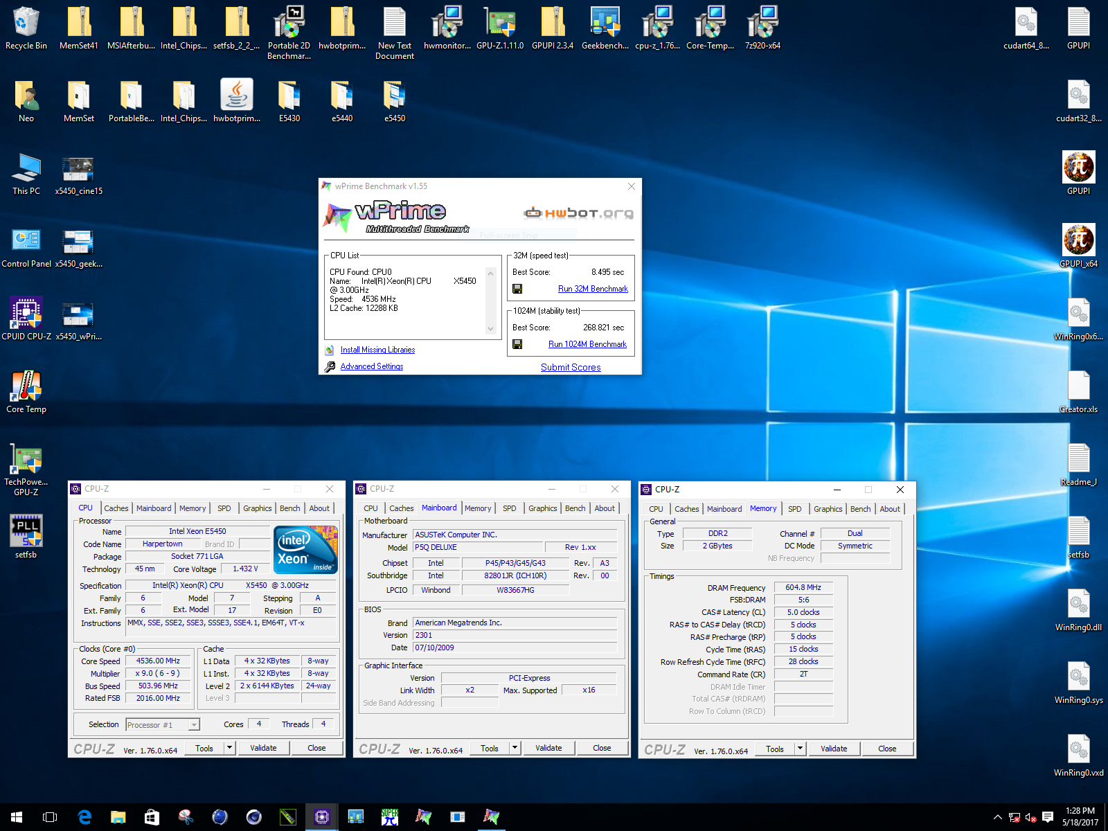Viewport: 1108px width, 831px height.
Task: Open the Geekbench installer icon
Action: point(605,28)
